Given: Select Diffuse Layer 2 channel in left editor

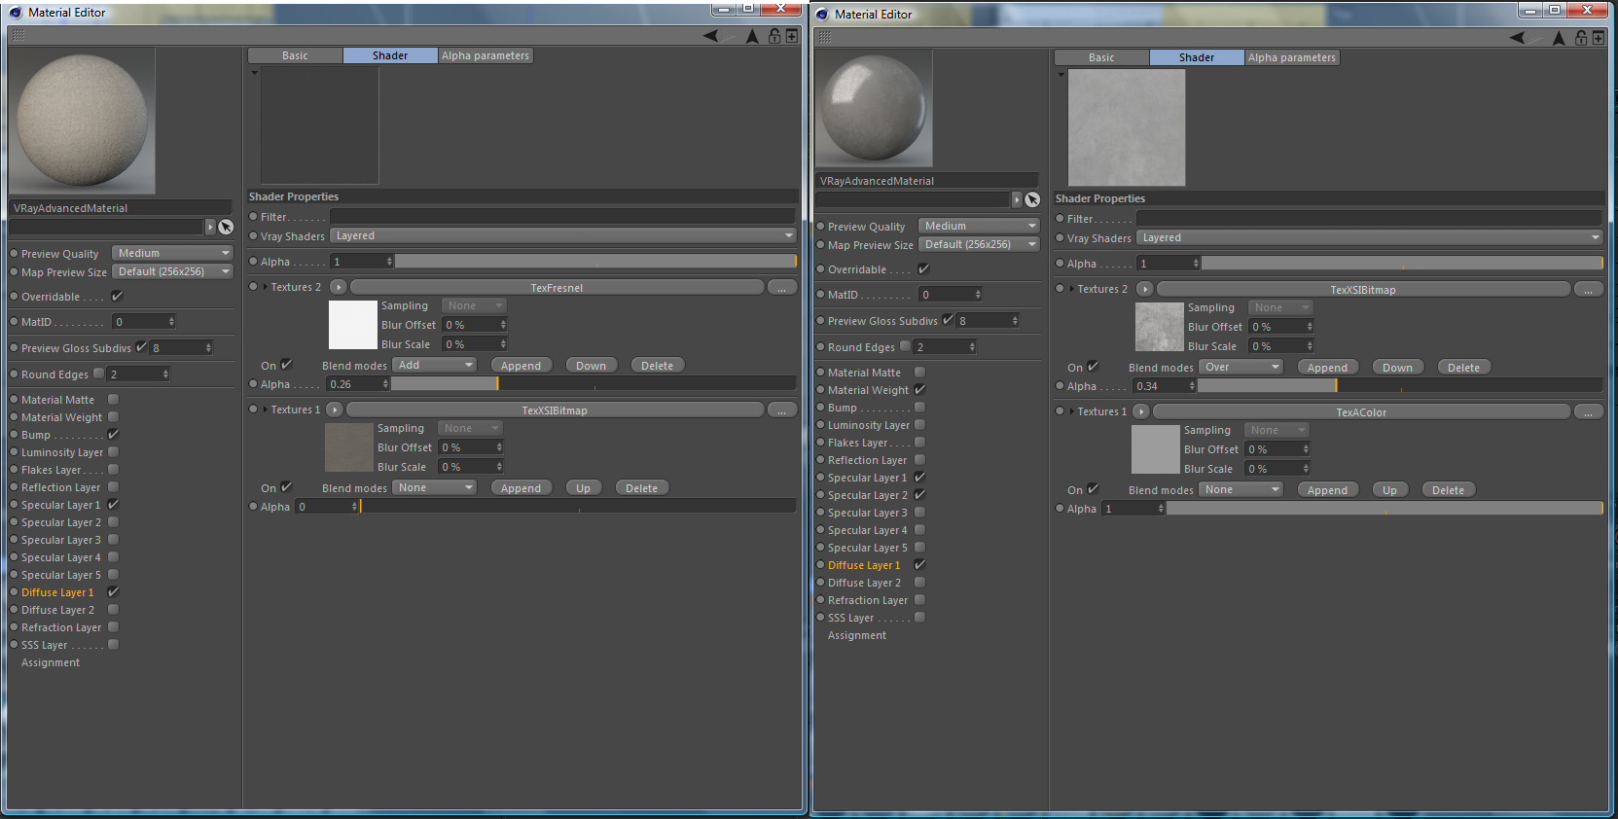Looking at the screenshot, I should click(x=58, y=610).
